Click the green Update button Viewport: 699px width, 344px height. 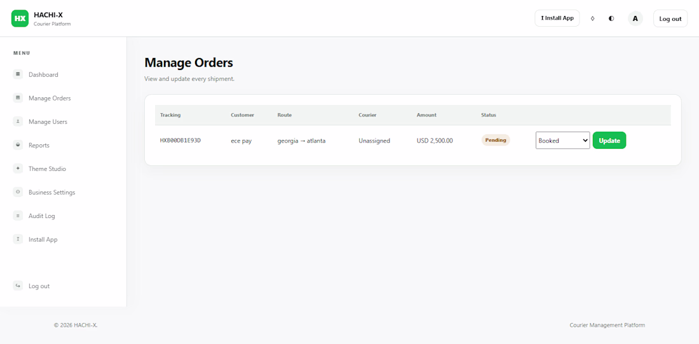pos(609,140)
